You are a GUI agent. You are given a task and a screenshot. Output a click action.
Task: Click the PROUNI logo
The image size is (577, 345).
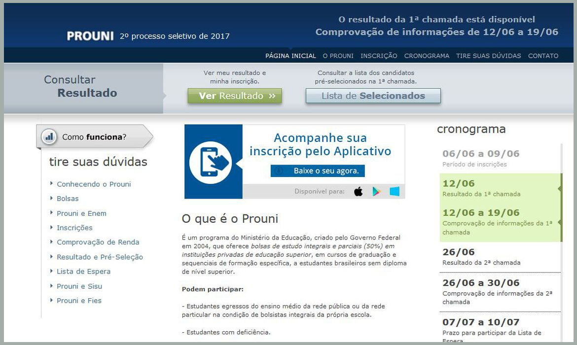click(x=90, y=36)
